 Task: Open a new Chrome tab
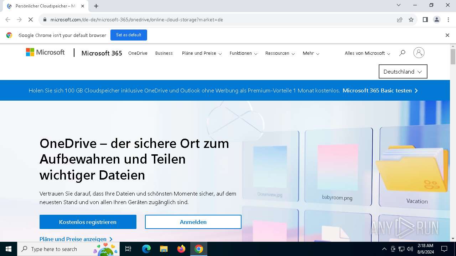click(x=96, y=6)
